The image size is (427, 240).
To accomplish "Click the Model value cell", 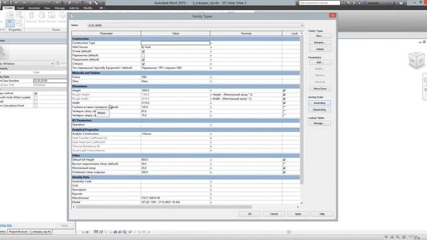I will [175, 202].
